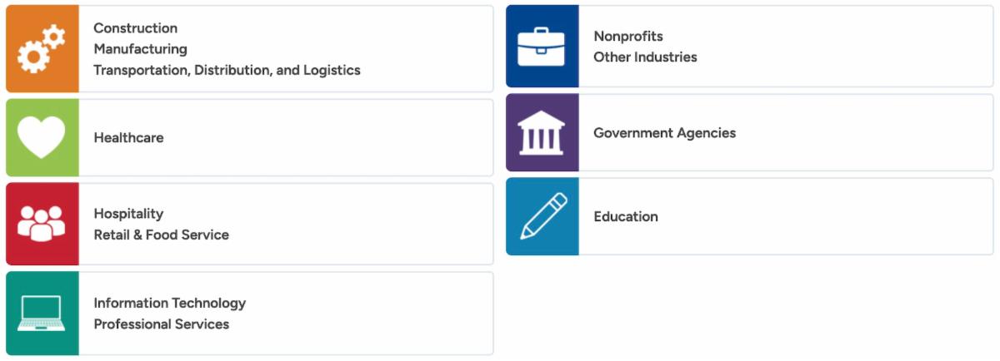Select the Hospitality link
The width and height of the screenshot is (1000, 361).
pos(128,214)
